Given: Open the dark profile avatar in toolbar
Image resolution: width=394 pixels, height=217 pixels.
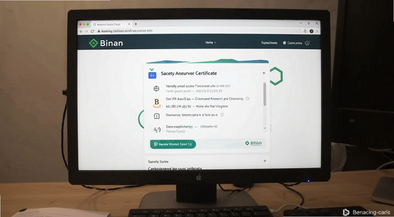Looking at the screenshot, I should (x=311, y=31).
